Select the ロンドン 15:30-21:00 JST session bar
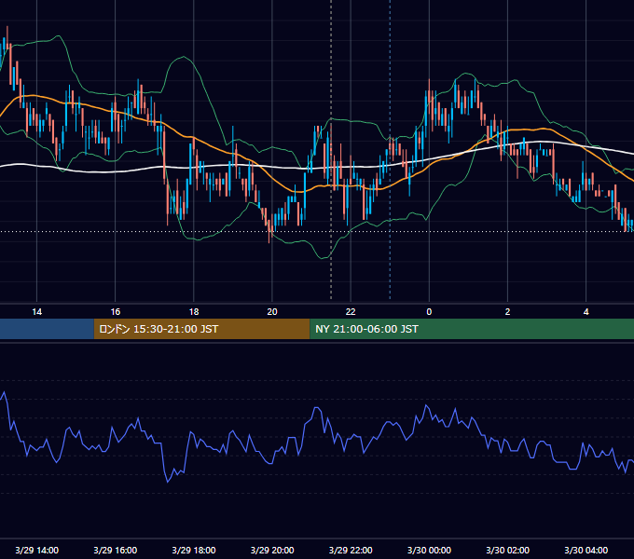This screenshot has height=559, width=634. [201, 329]
